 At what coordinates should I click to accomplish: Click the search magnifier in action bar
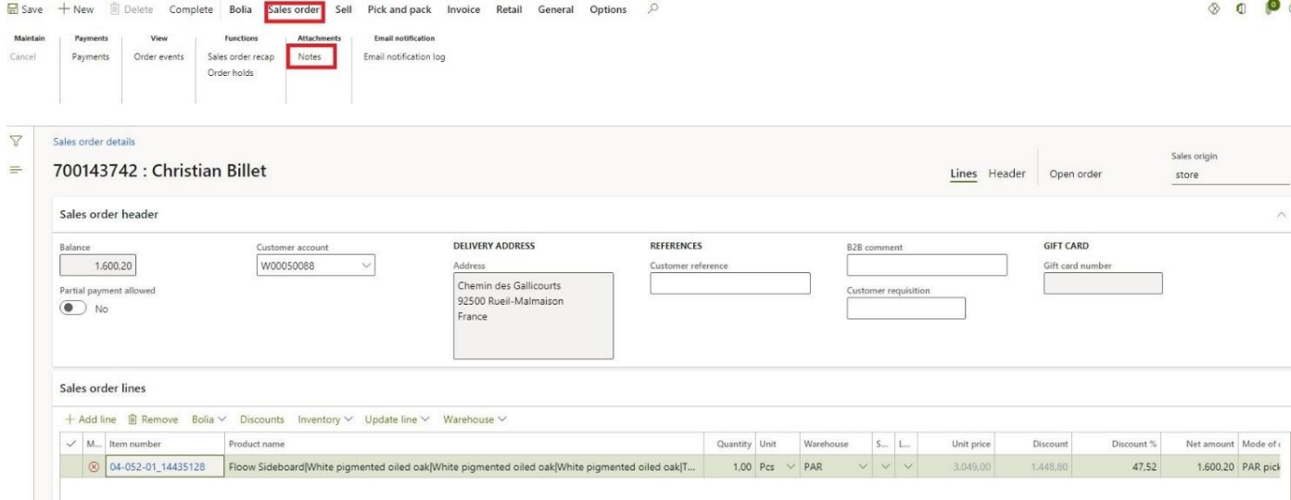(654, 9)
